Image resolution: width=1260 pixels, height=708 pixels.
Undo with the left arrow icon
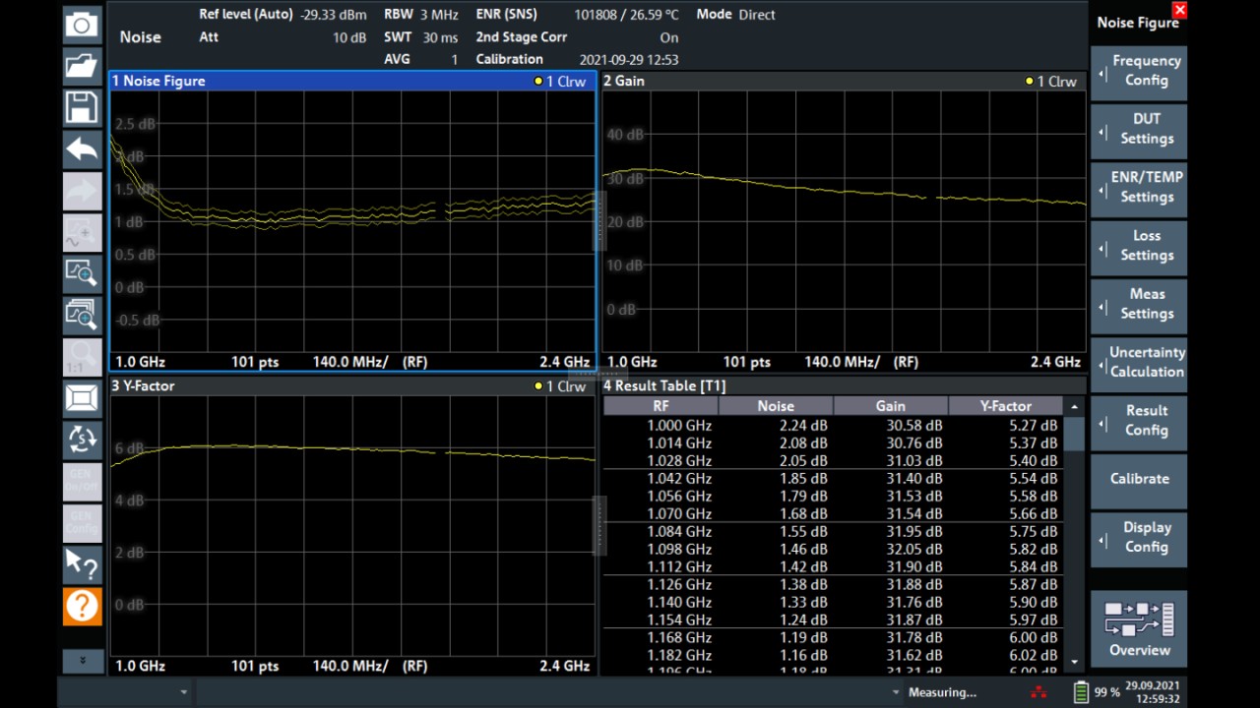pyautogui.click(x=82, y=149)
